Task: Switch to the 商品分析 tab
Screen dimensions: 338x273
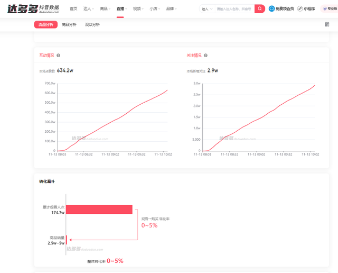Action: 69,24
